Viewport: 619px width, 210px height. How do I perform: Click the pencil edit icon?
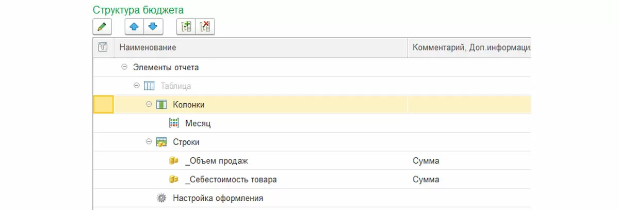(x=102, y=26)
